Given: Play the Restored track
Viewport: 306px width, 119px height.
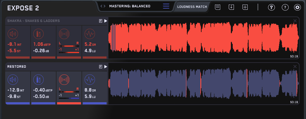Looking at the screenshot, I should [x=106, y=67].
